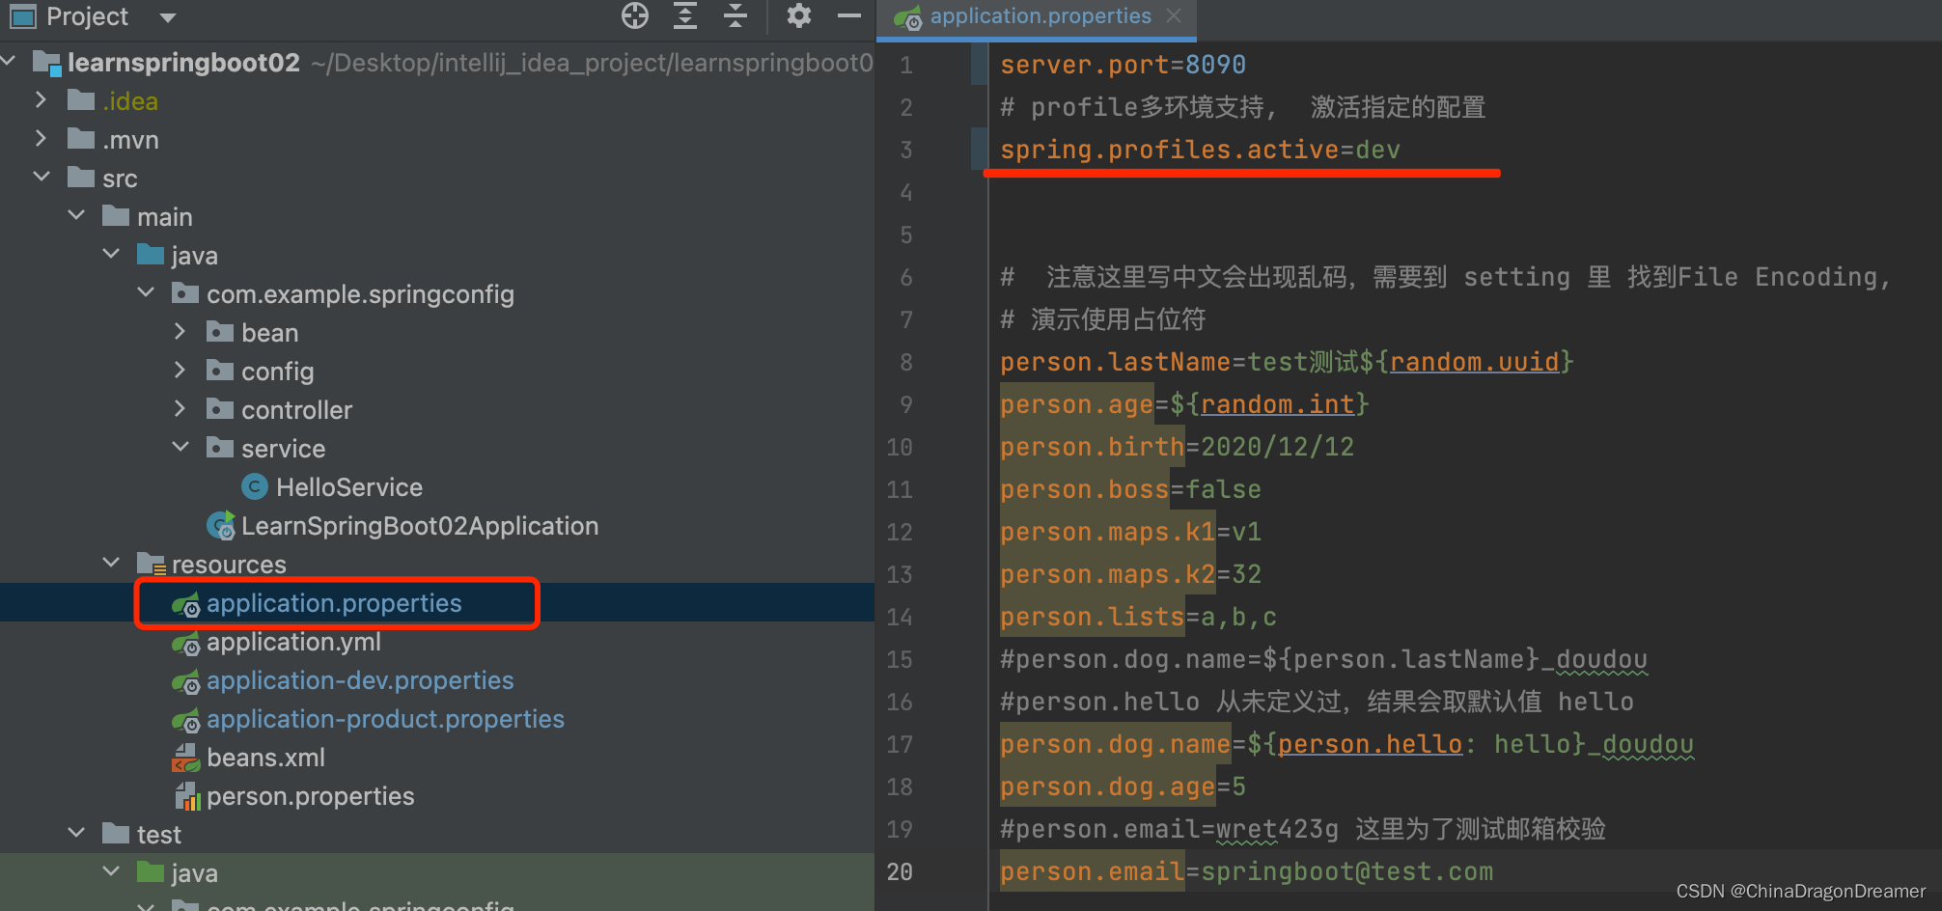Click the beans.xml file icon

pyautogui.click(x=186, y=758)
